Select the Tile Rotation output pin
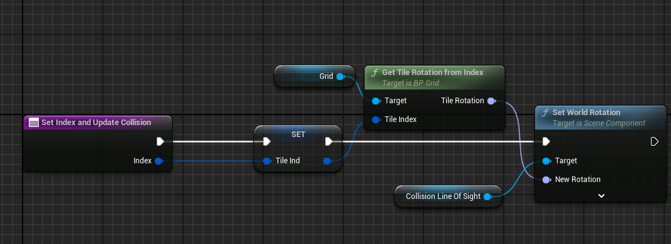Image resolution: width=671 pixels, height=244 pixels. pyautogui.click(x=491, y=101)
